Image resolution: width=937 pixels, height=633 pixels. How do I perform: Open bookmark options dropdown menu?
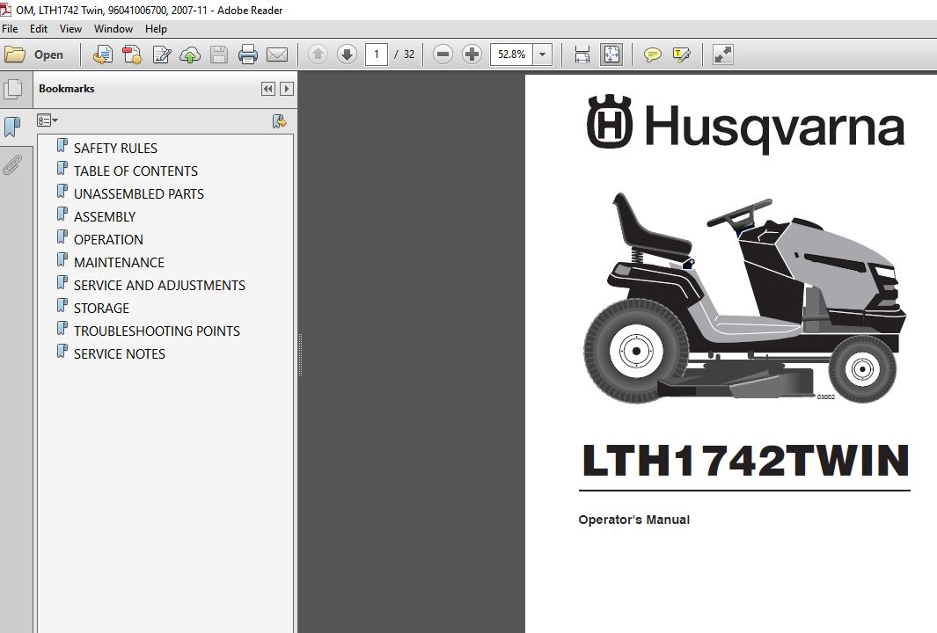[48, 120]
